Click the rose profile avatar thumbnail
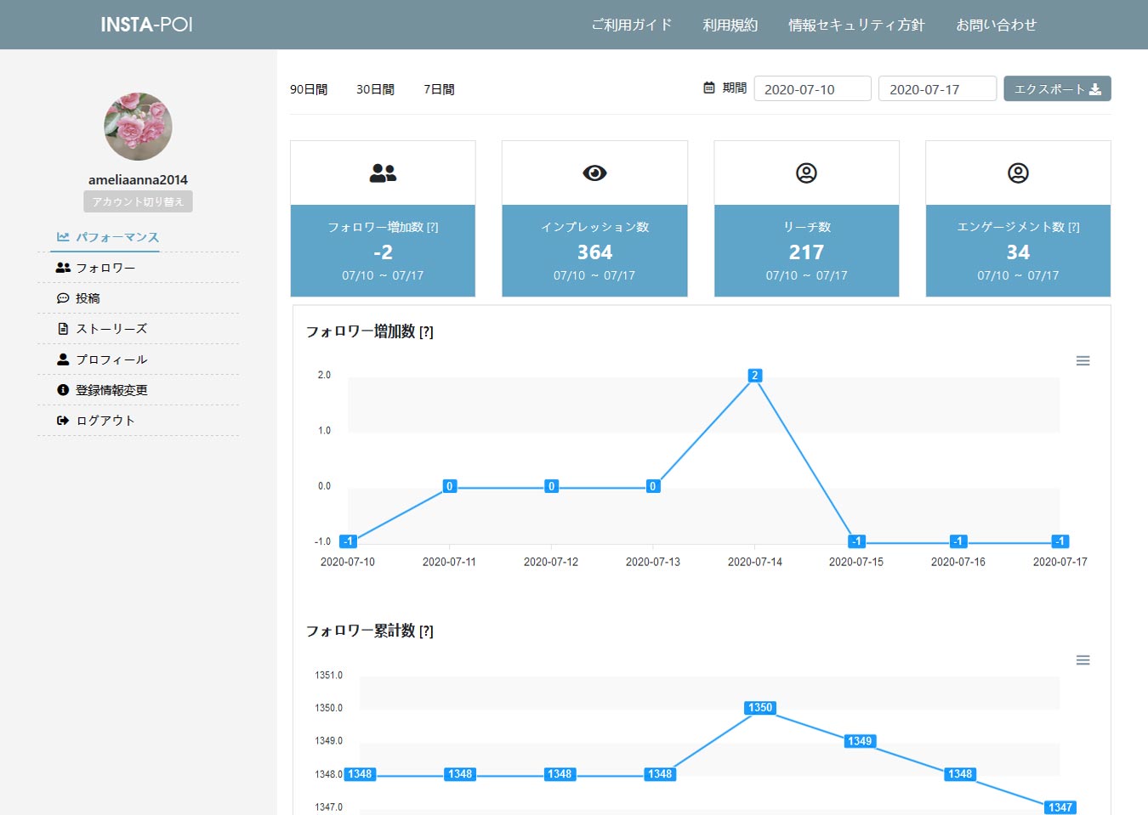 (138, 127)
